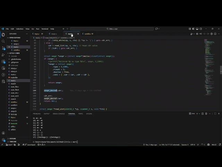Image resolution: width=222 pixels, height=167 pixels.
Task: Open main.c in the file explorer
Action: click(x=13, y=74)
